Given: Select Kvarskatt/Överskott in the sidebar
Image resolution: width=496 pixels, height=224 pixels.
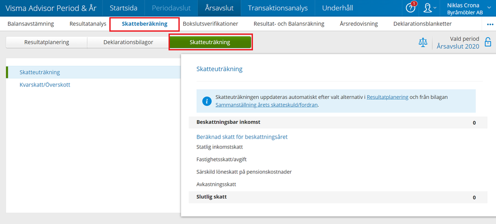Looking at the screenshot, I should point(45,84).
